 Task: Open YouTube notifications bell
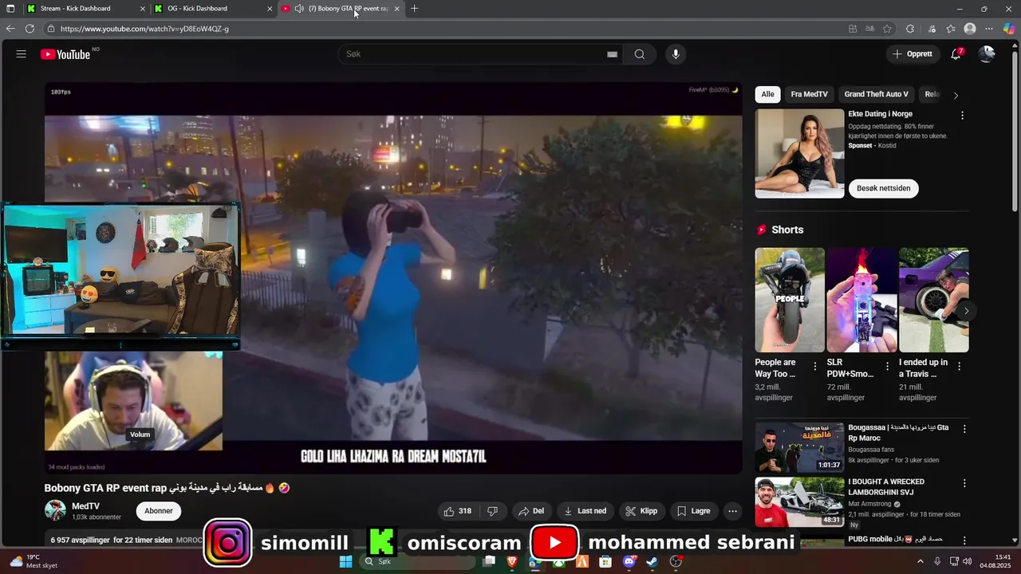point(956,54)
